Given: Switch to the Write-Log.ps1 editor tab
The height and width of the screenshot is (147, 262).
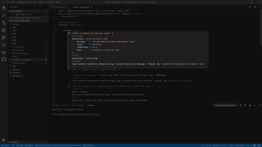Looking at the screenshot, I should (59, 7).
